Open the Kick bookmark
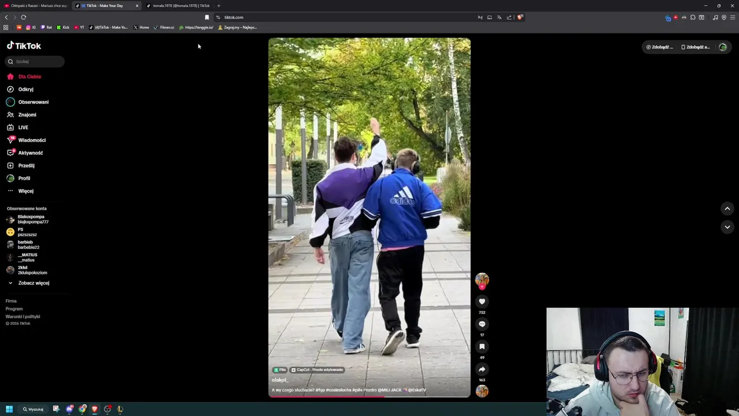The width and height of the screenshot is (739, 416). coord(63,27)
